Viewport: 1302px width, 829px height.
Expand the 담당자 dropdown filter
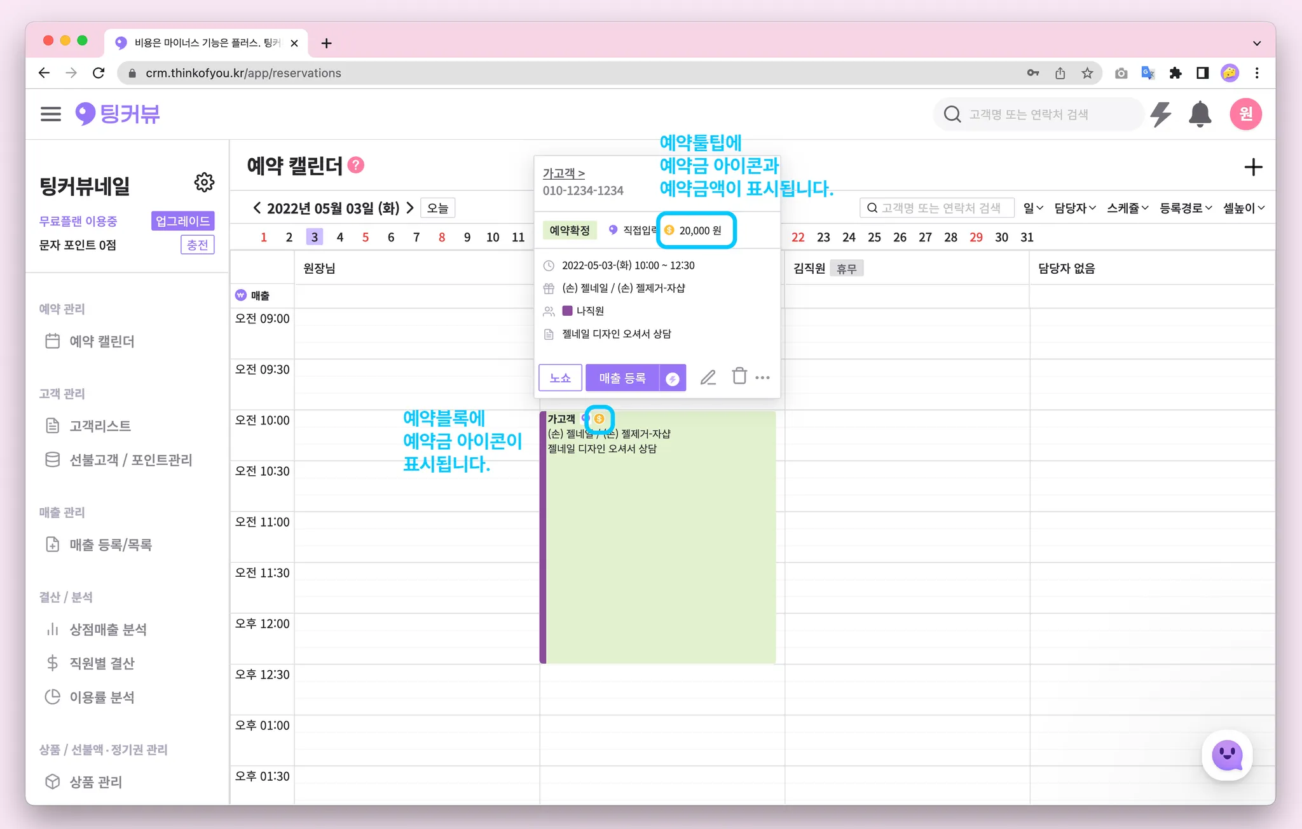(1074, 208)
